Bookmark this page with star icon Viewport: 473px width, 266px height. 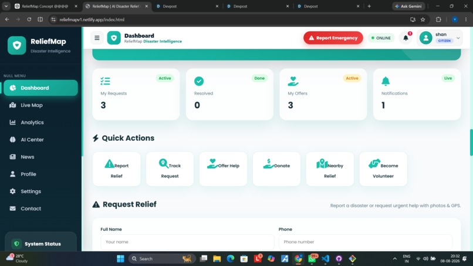423,19
